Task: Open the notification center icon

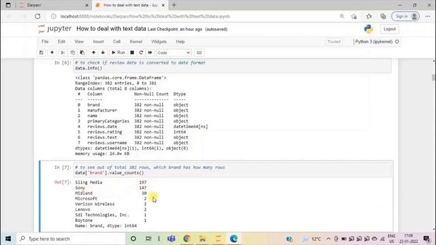Action: click(426, 239)
